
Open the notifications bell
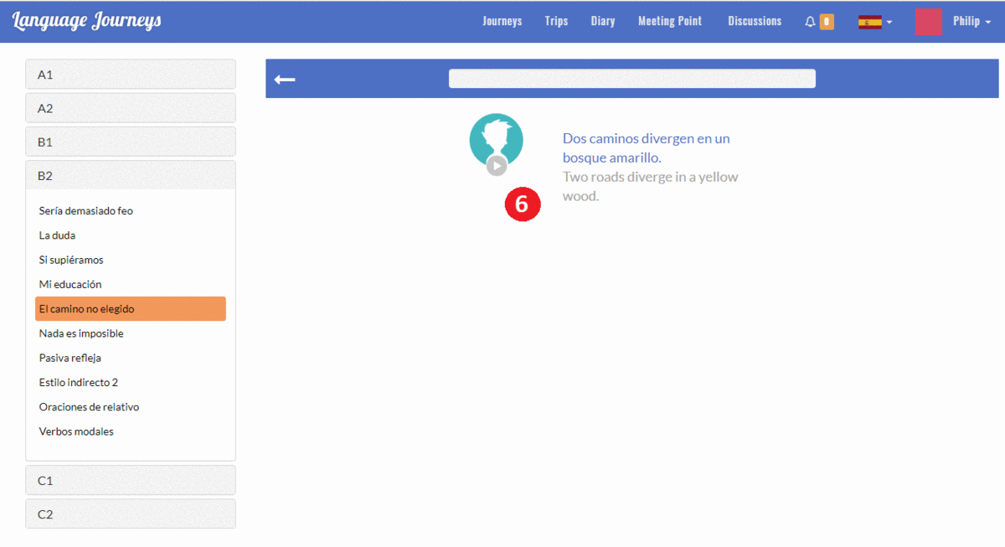click(x=810, y=22)
